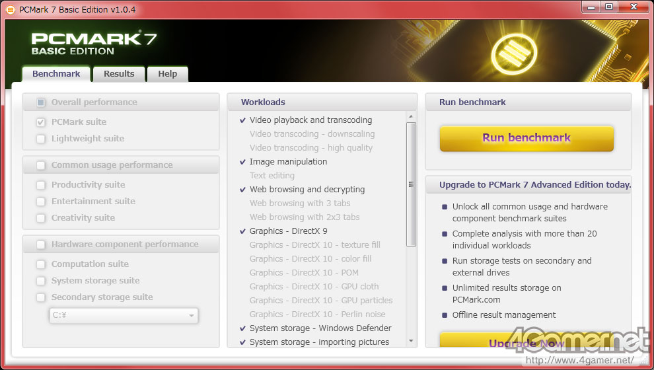Click the scroll down arrow in Workloads
Image resolution: width=654 pixels, height=370 pixels.
[412, 342]
